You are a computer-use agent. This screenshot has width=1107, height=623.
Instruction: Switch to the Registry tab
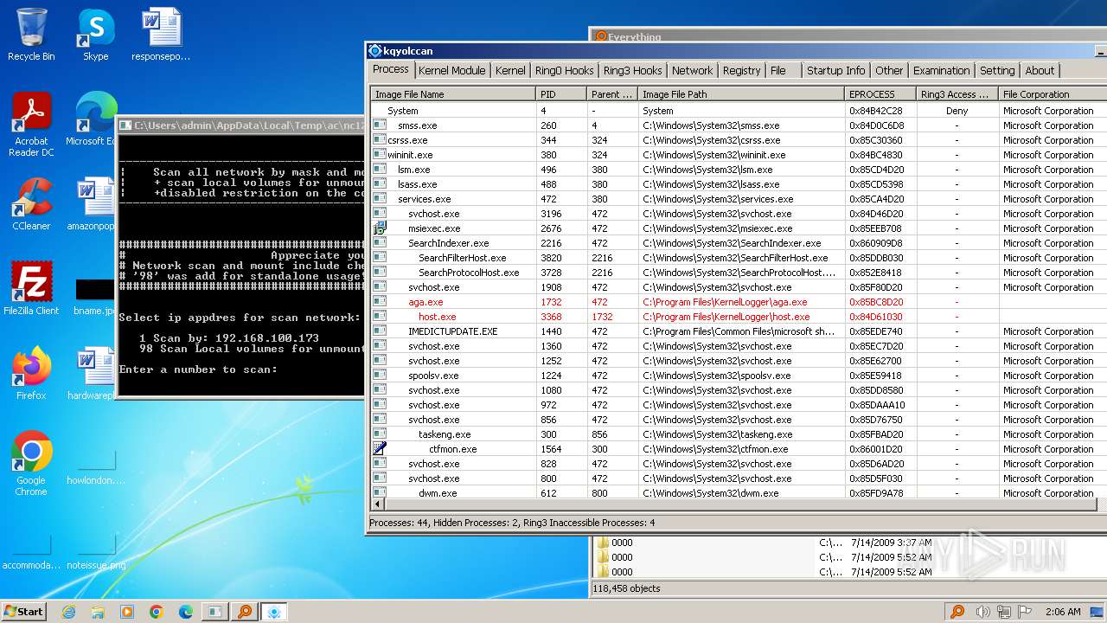click(741, 71)
